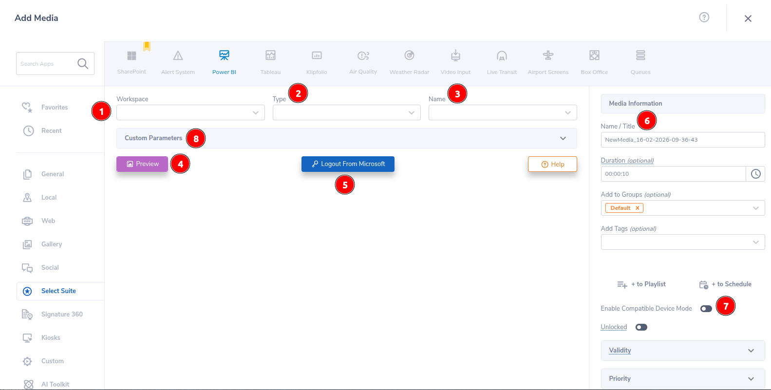Open the SharePoint app
This screenshot has width=771, height=390.
point(132,62)
